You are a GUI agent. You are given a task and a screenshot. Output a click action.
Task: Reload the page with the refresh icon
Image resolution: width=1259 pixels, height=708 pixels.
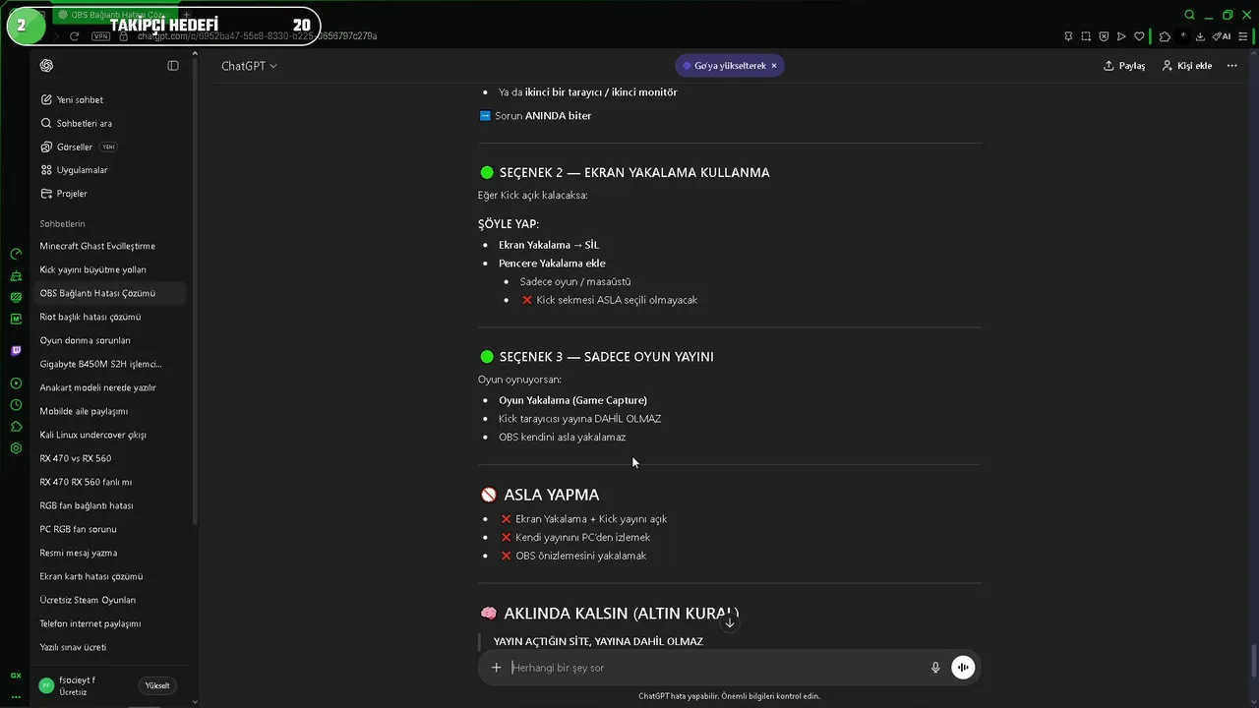[x=74, y=36]
